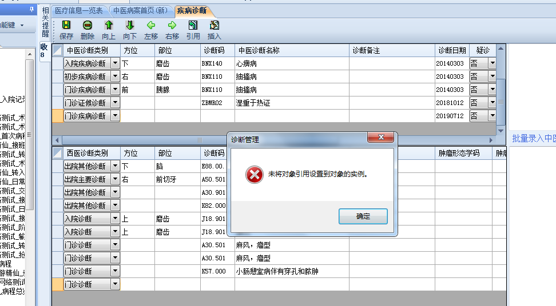Click 诊断码 header in 中医 table
556x306 pixels.
(x=217, y=50)
